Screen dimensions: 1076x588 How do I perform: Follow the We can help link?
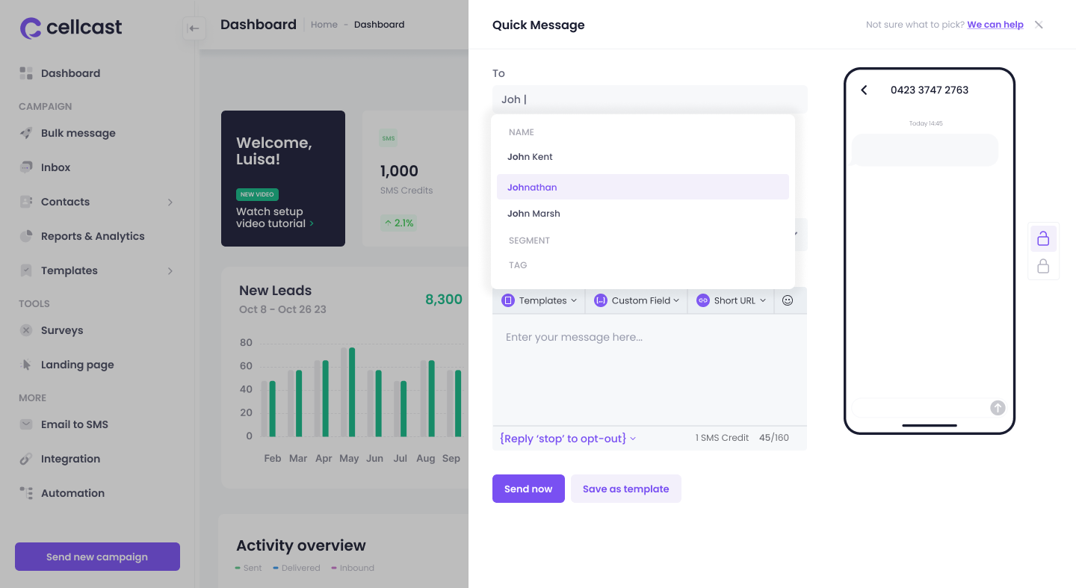point(995,24)
